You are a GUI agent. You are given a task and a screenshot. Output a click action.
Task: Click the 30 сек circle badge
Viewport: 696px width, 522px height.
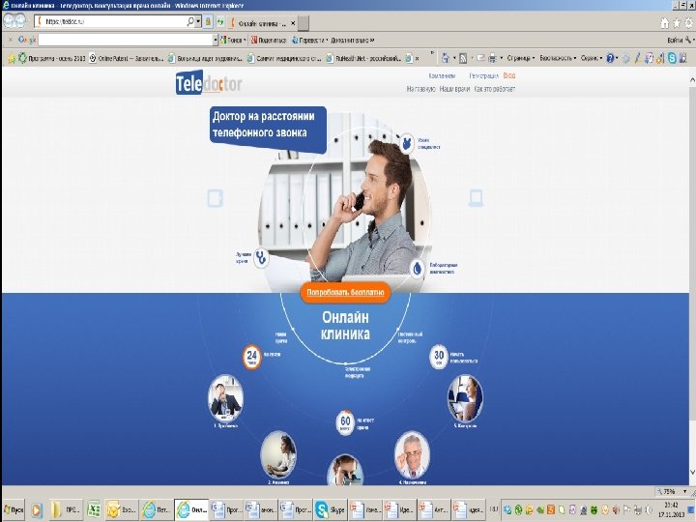[x=439, y=357]
